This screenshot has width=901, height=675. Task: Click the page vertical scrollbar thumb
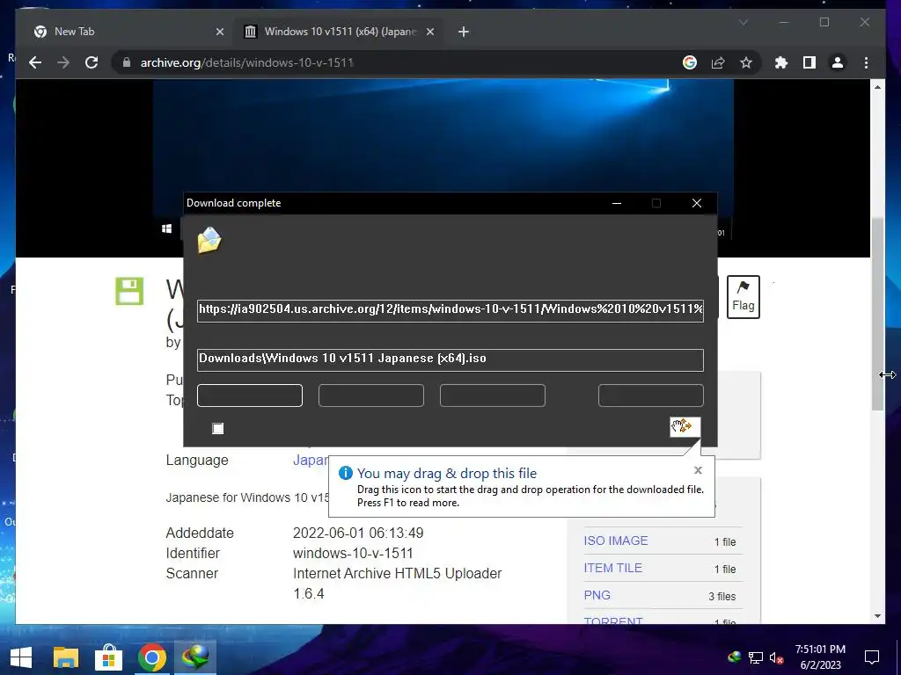[x=877, y=314]
